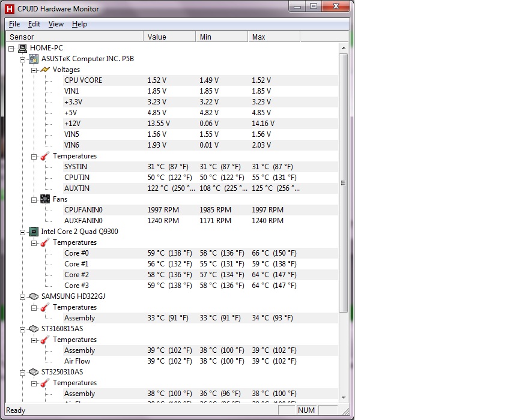The image size is (519, 420).
Task: Collapse the HOME-PC root node
Action: point(11,49)
